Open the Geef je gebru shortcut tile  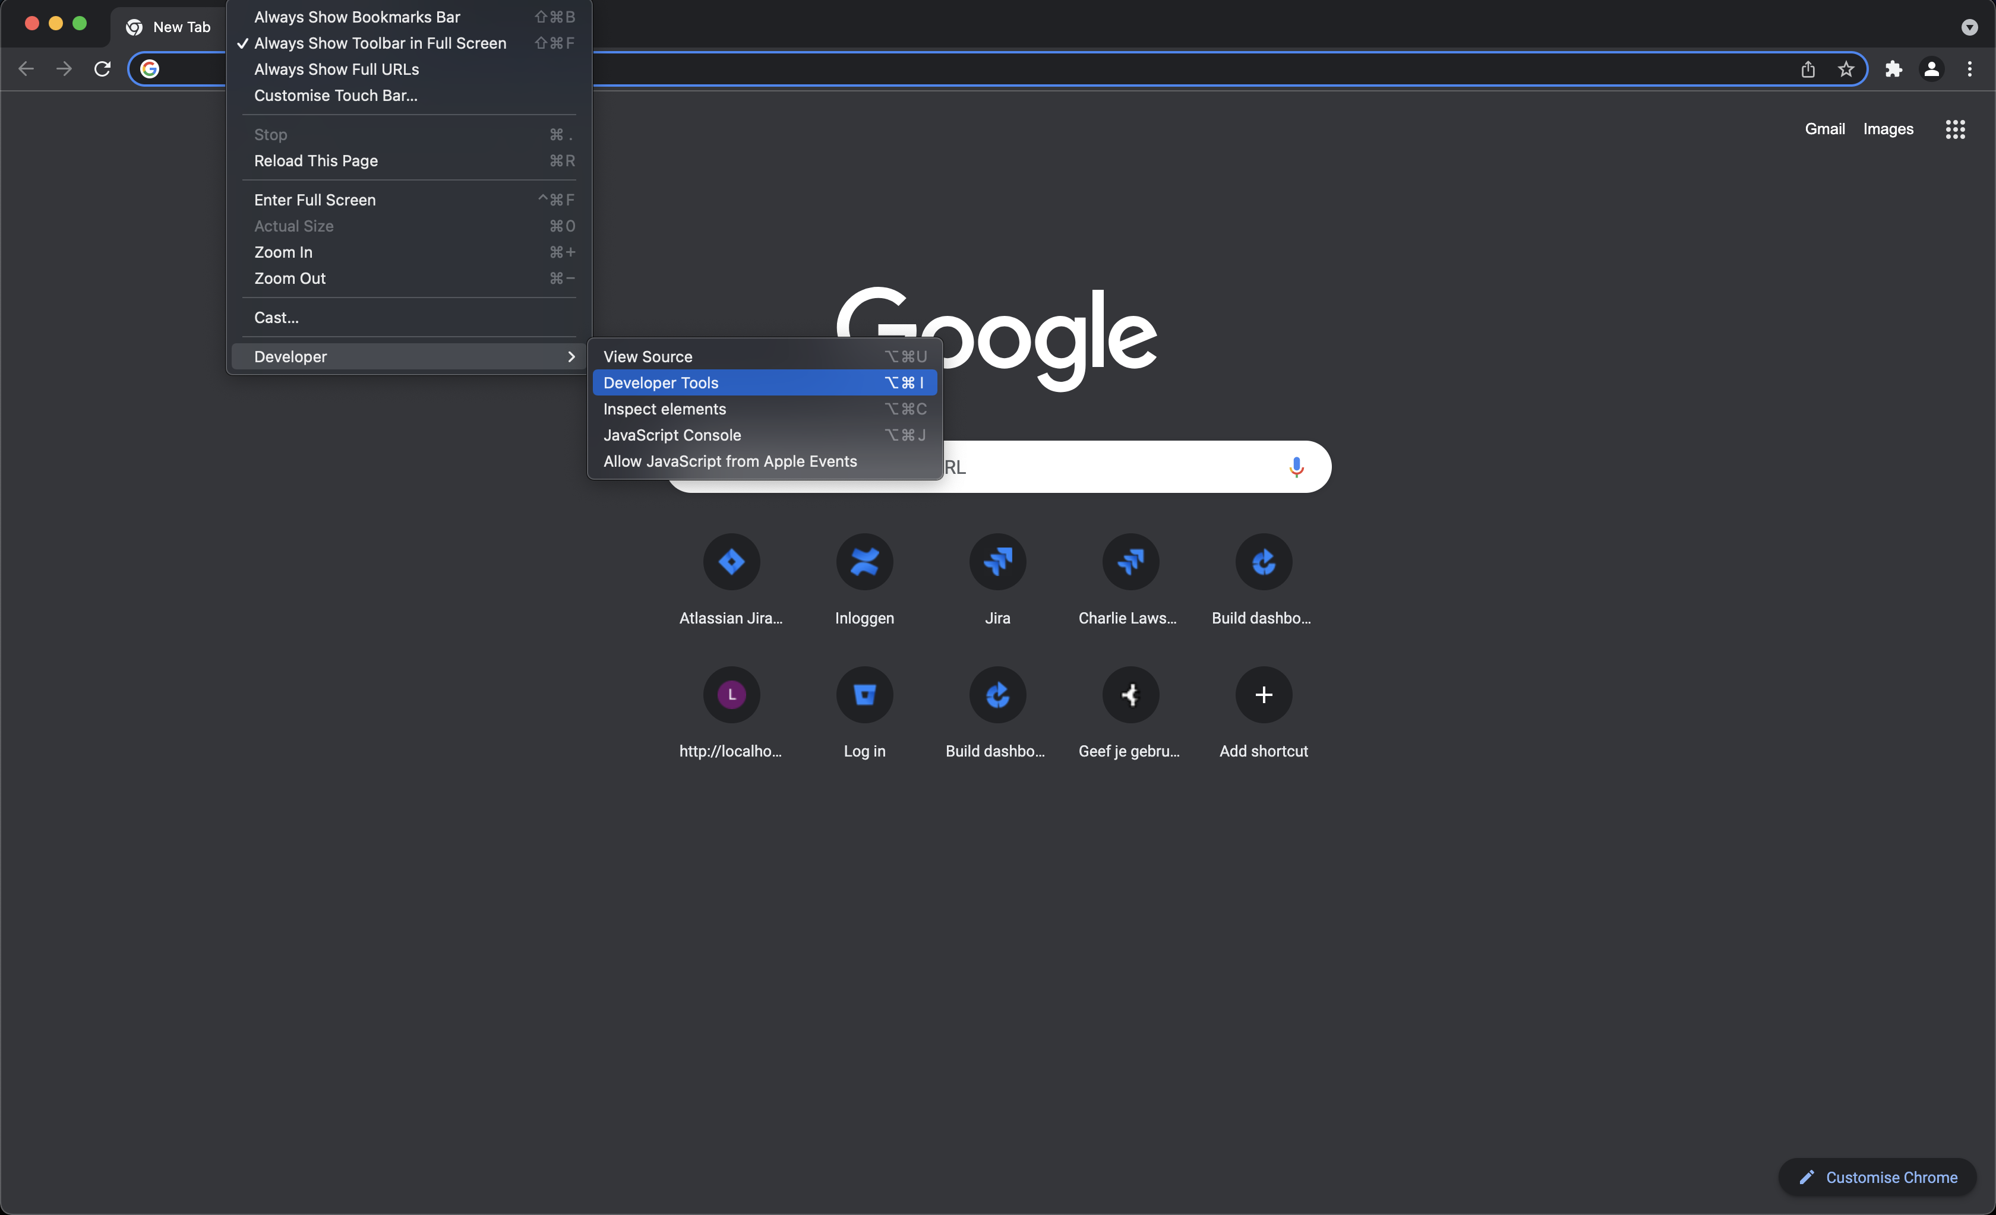point(1130,713)
